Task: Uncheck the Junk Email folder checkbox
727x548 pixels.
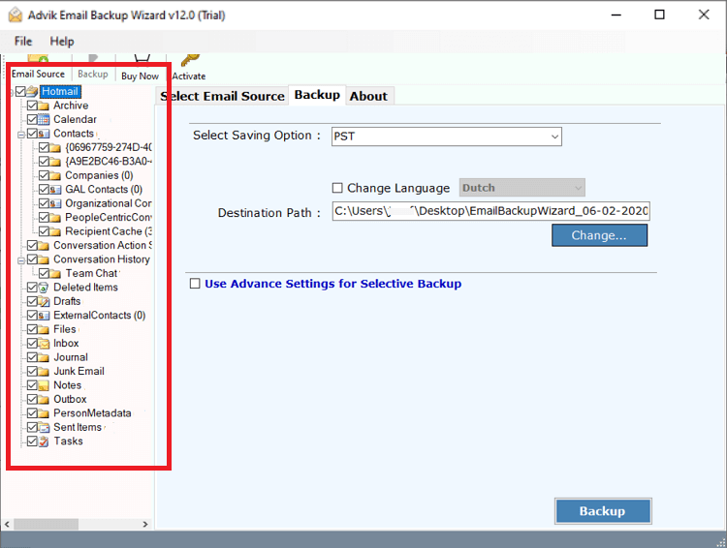Action: coord(33,372)
